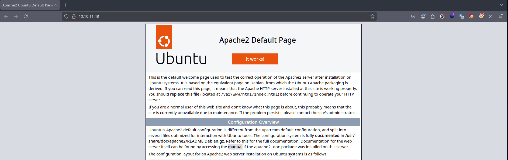Select the Apache2 Ubuntu Default Page tab

[x=27, y=5]
